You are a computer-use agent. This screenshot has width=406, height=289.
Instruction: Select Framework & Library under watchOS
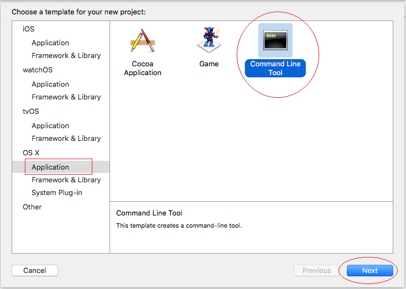[66, 97]
